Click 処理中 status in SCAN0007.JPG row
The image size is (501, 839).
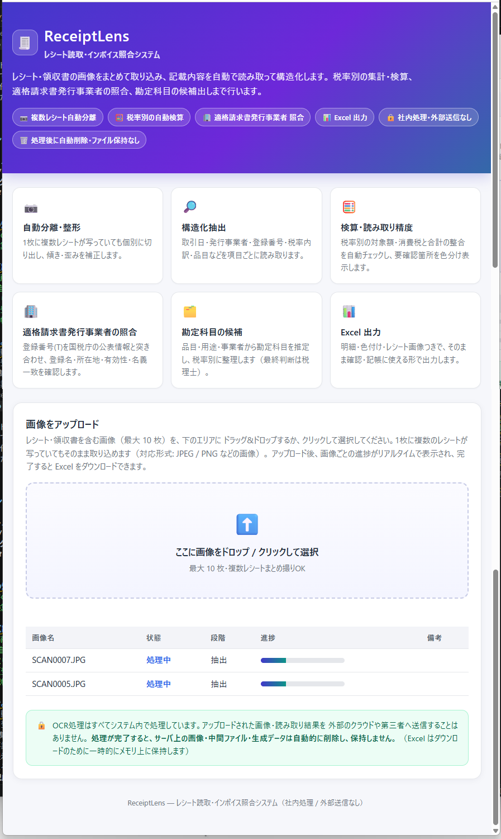159,660
